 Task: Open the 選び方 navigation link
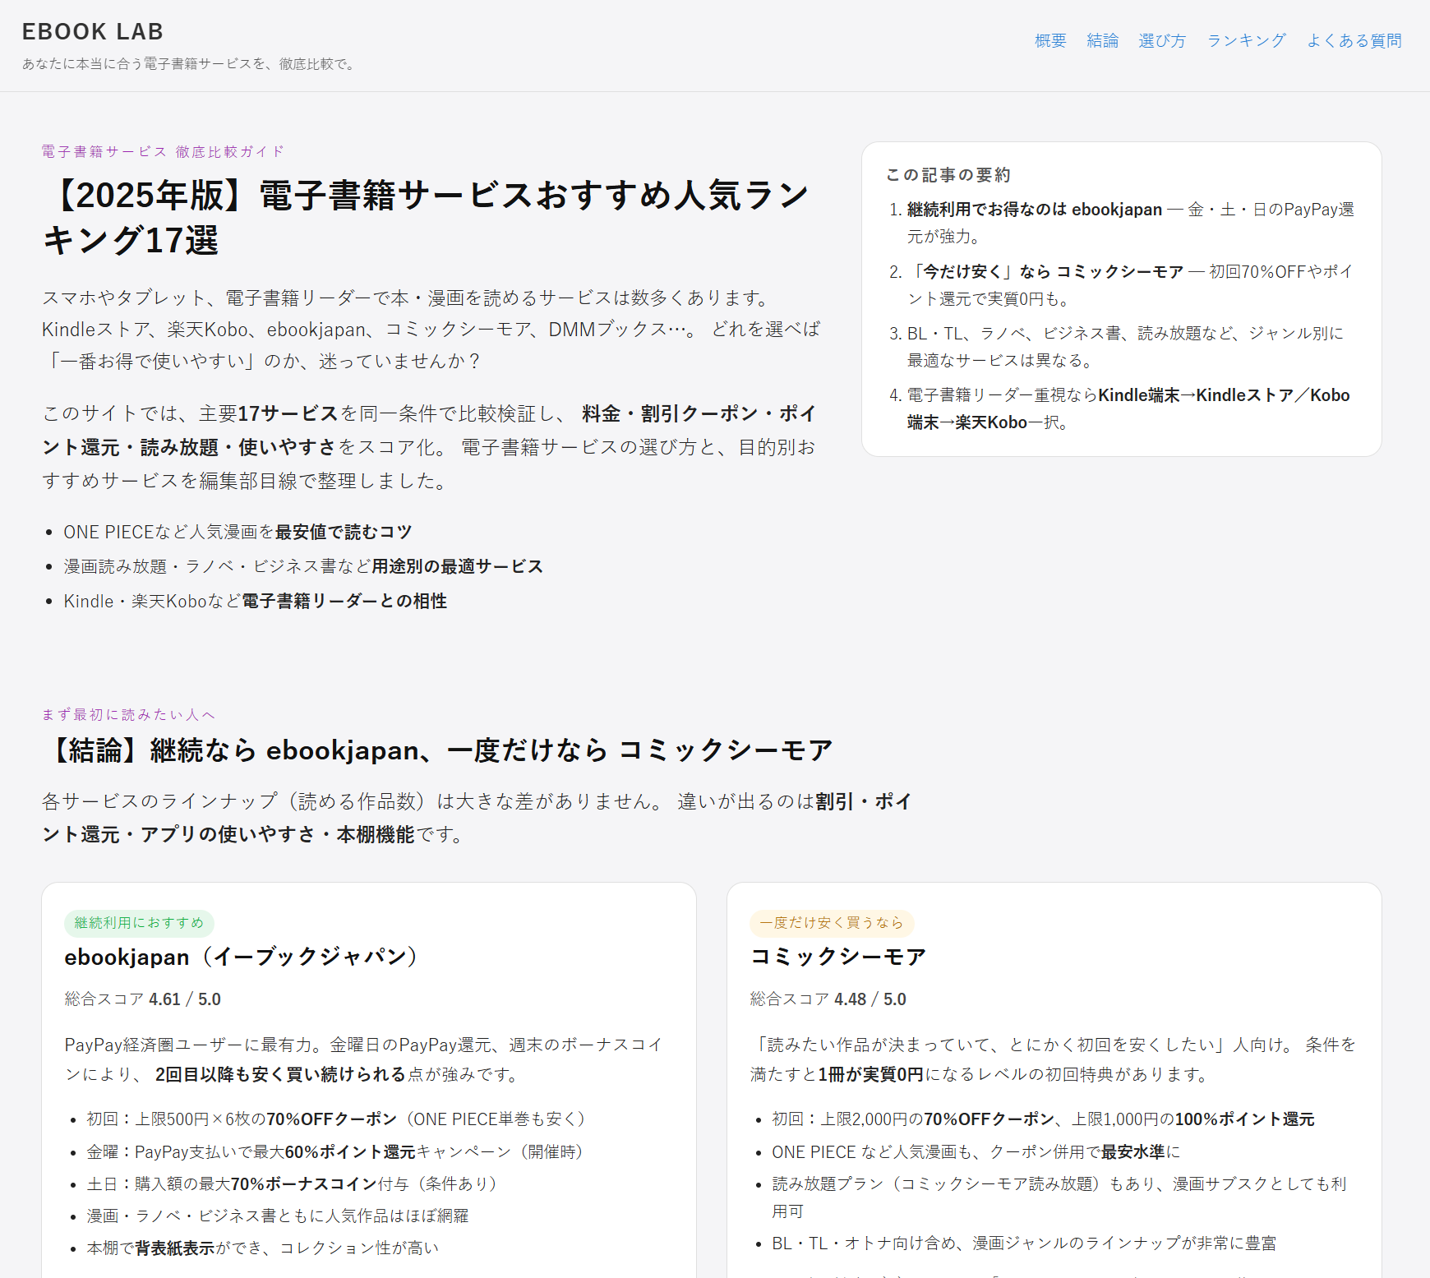1162,39
